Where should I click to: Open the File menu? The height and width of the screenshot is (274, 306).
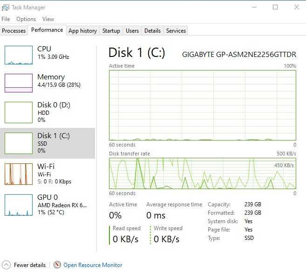[x=6, y=19]
